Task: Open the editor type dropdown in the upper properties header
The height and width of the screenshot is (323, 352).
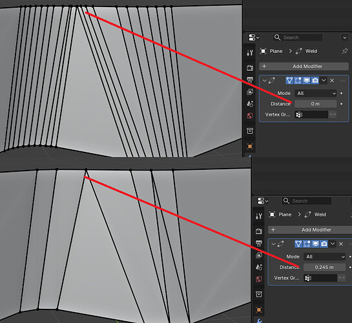Action: [254, 37]
